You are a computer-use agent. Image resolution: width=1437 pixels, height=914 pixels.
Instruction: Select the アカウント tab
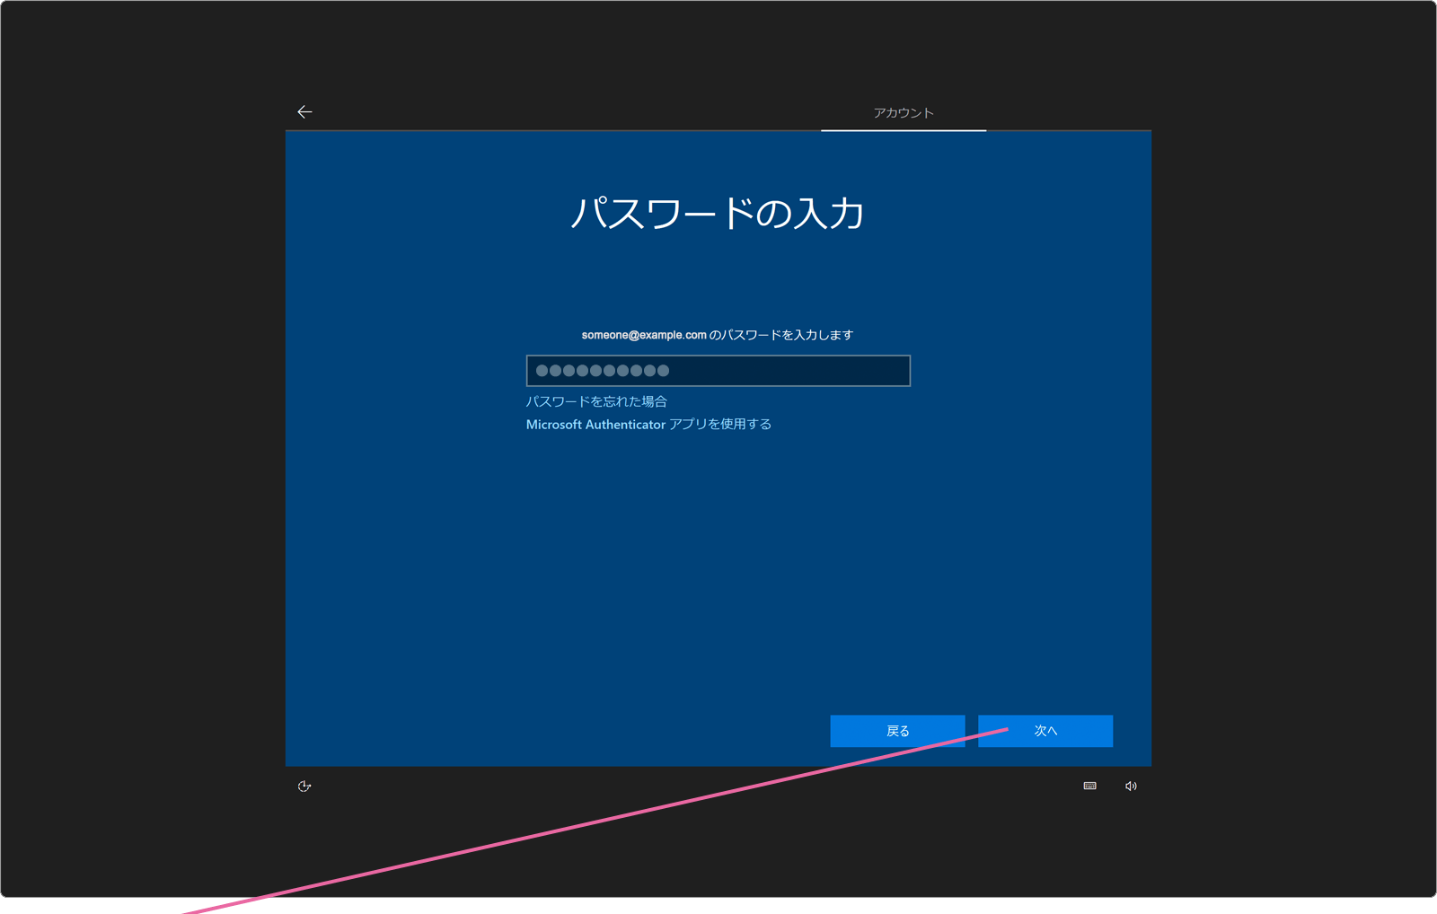[904, 113]
